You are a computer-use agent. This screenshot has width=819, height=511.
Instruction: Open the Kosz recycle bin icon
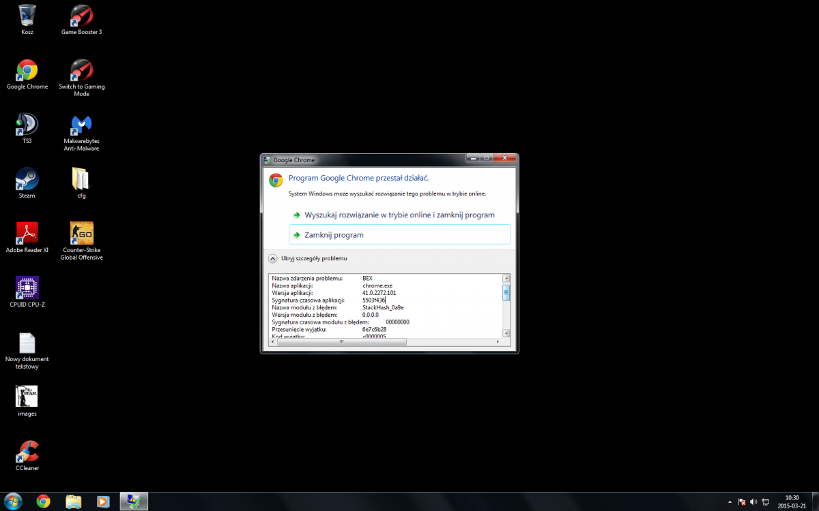pyautogui.click(x=27, y=19)
